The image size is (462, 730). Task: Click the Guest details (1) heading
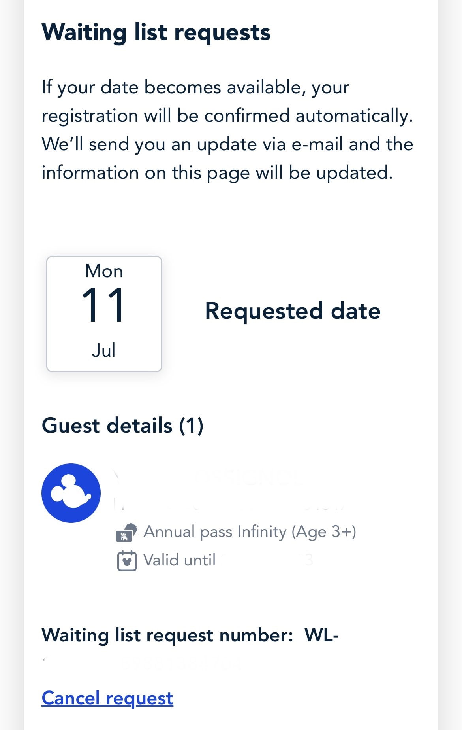coord(122,426)
